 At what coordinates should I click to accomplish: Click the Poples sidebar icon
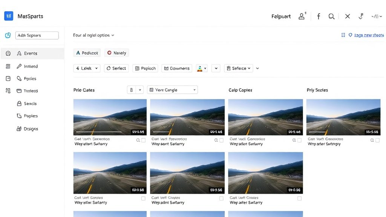19,116
